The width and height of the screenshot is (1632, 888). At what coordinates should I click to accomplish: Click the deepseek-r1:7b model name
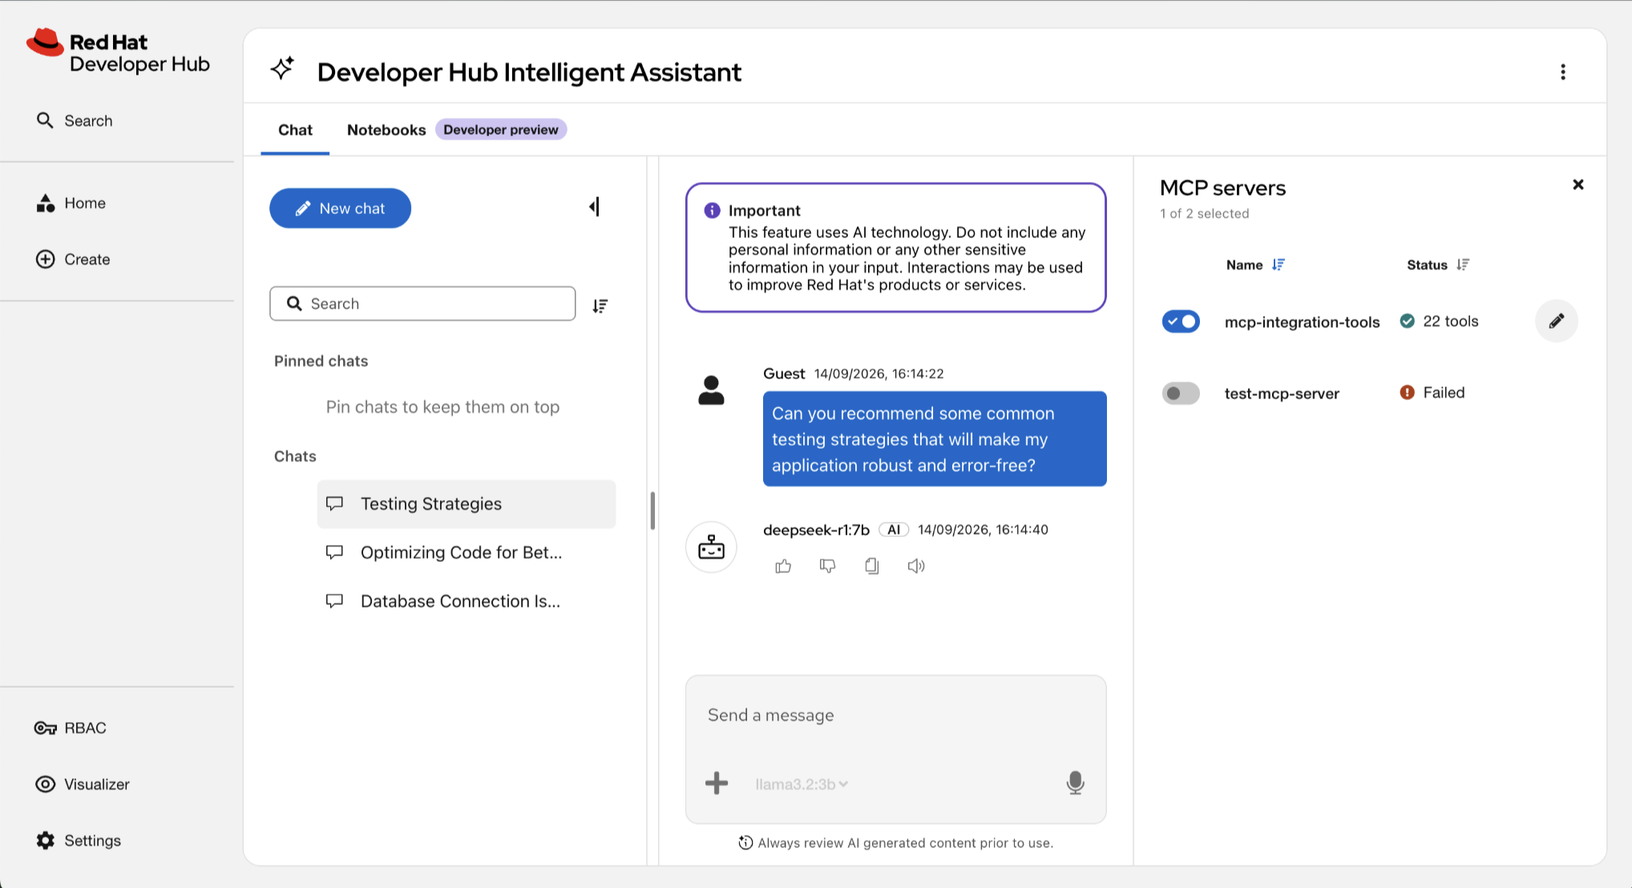[816, 530]
